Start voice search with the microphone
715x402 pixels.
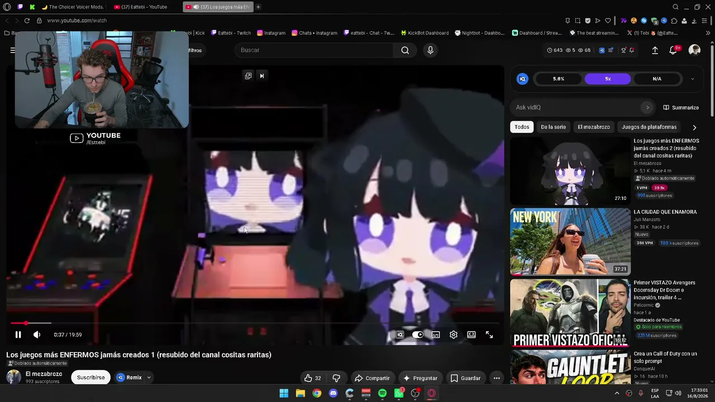coord(430,50)
